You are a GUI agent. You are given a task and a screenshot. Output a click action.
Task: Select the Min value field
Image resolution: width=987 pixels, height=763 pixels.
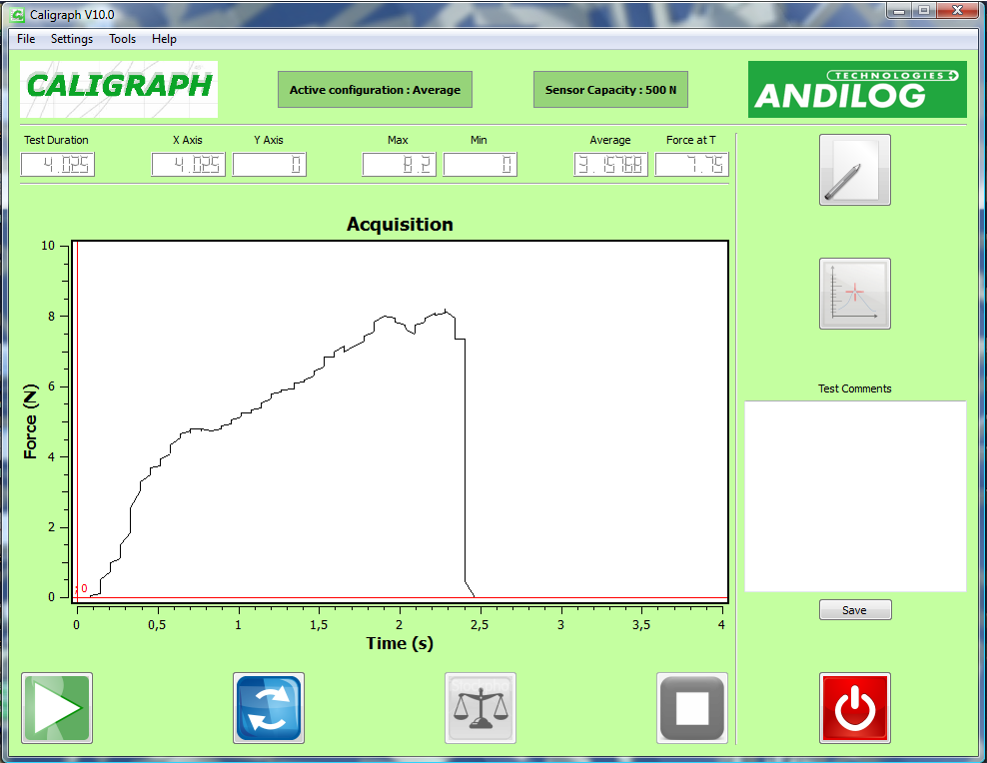[x=481, y=165]
